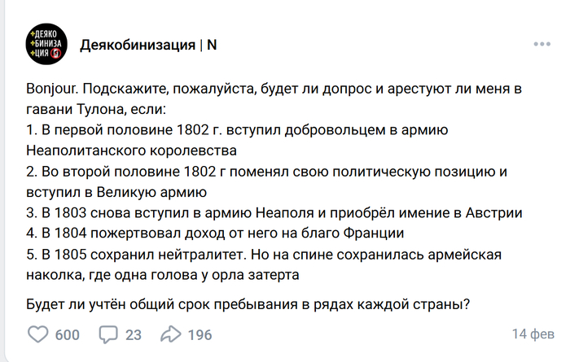570x362 pixels.
Task: Open the three-dots post options menu
Action: coord(541,44)
